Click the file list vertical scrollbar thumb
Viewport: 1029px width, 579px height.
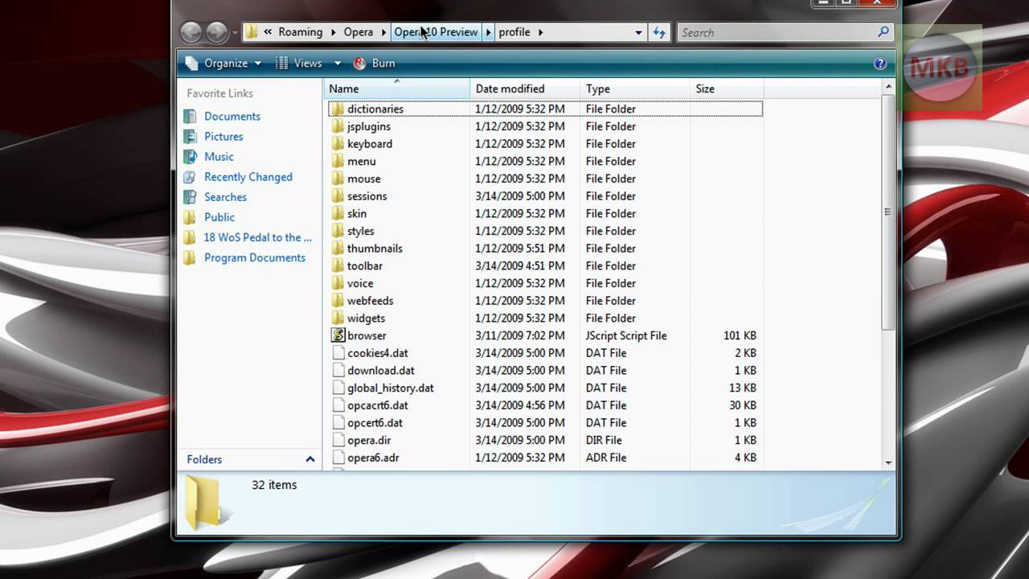[x=888, y=211]
